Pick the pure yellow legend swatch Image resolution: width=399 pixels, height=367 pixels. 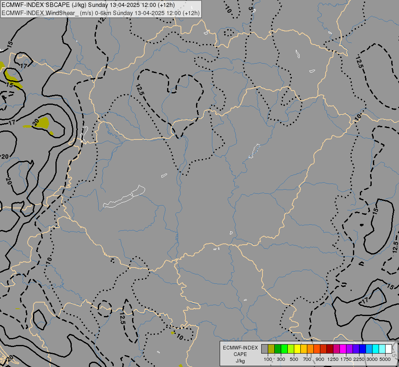297,349
